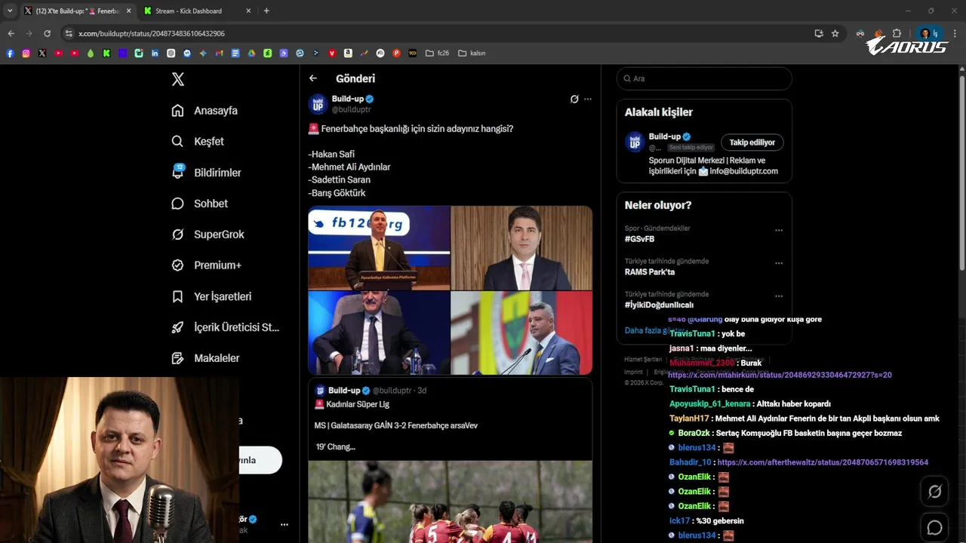Open Yer İşaretleri bookmarks

(211, 296)
